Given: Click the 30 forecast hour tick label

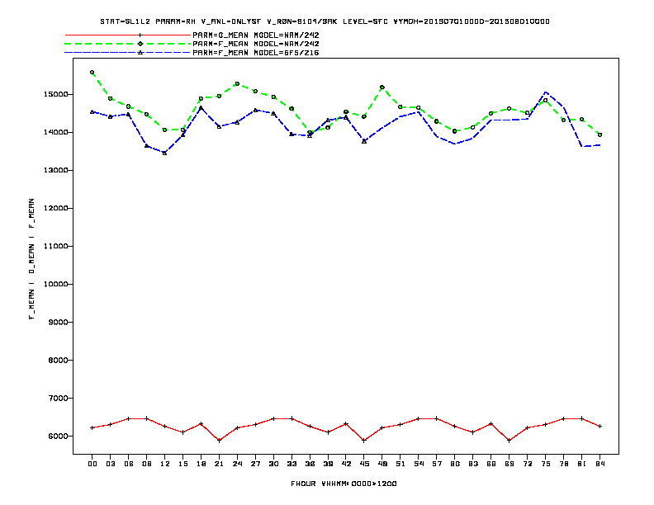Looking at the screenshot, I should click(x=273, y=464).
